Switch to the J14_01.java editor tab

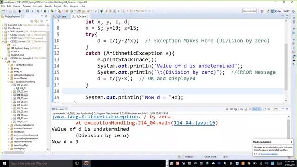click(61, 17)
